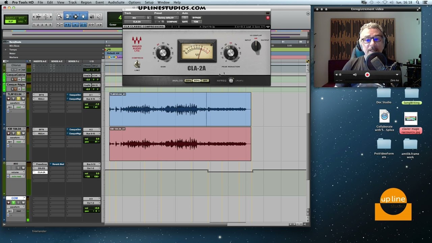This screenshot has width=432, height=243.
Task: Select Slip edit mode
Action: 10,21
